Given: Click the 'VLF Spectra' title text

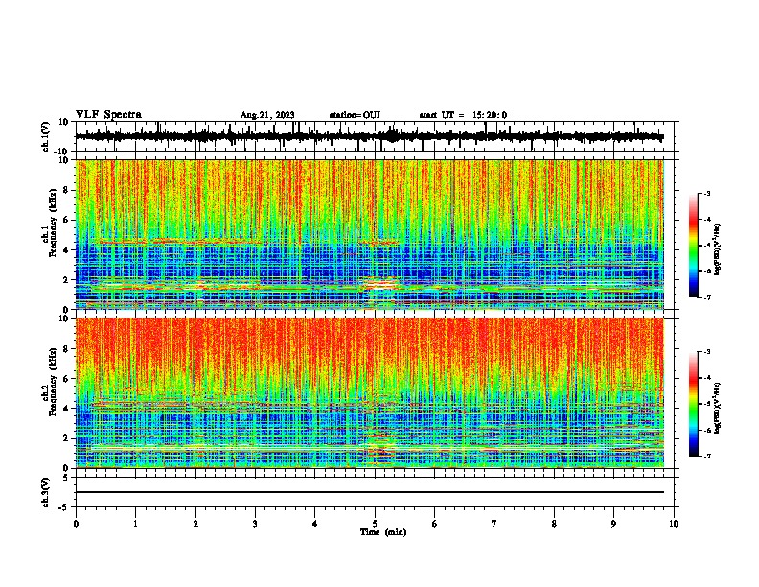Looking at the screenshot, I should tap(108, 115).
